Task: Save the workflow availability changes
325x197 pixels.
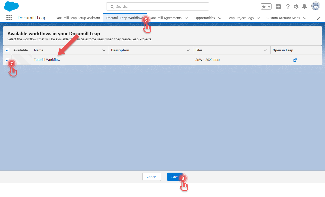Action: click(x=175, y=177)
